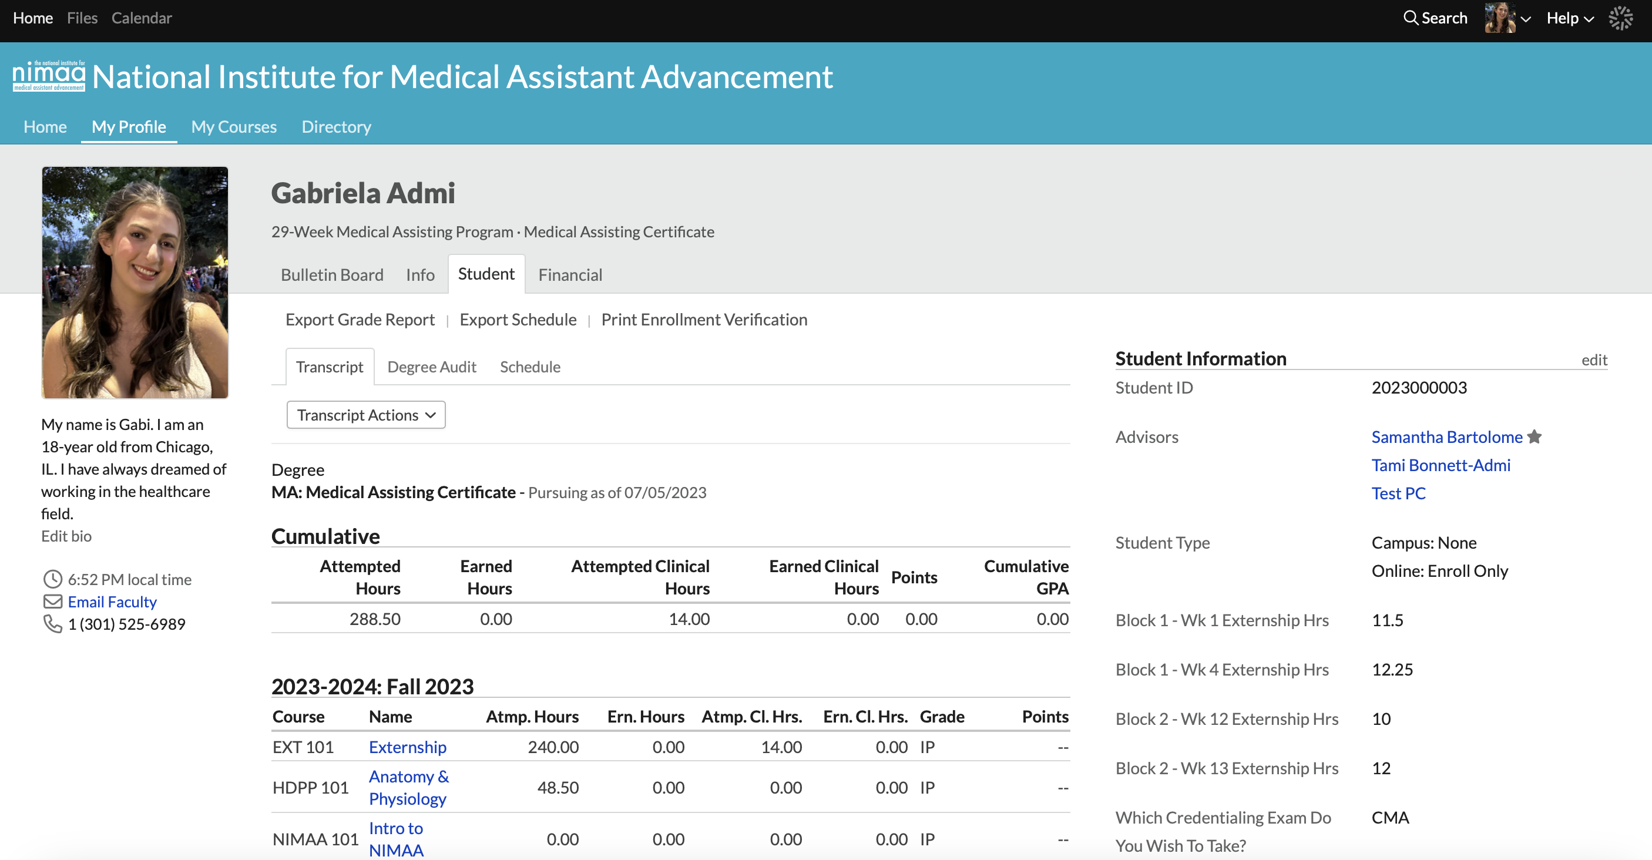
Task: Switch to the Financial tab
Action: click(569, 274)
